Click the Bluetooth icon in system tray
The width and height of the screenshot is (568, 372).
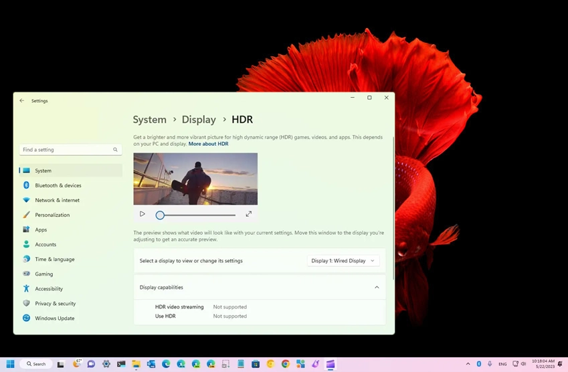(x=479, y=364)
